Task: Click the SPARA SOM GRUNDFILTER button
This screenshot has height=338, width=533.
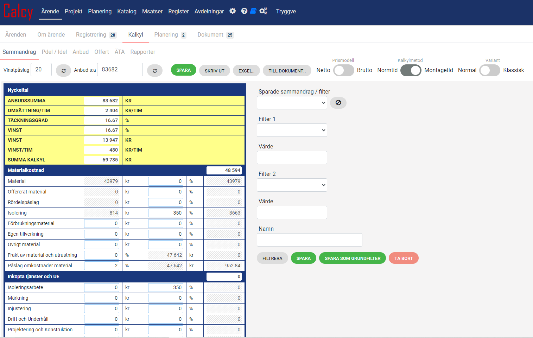Action: [x=352, y=258]
